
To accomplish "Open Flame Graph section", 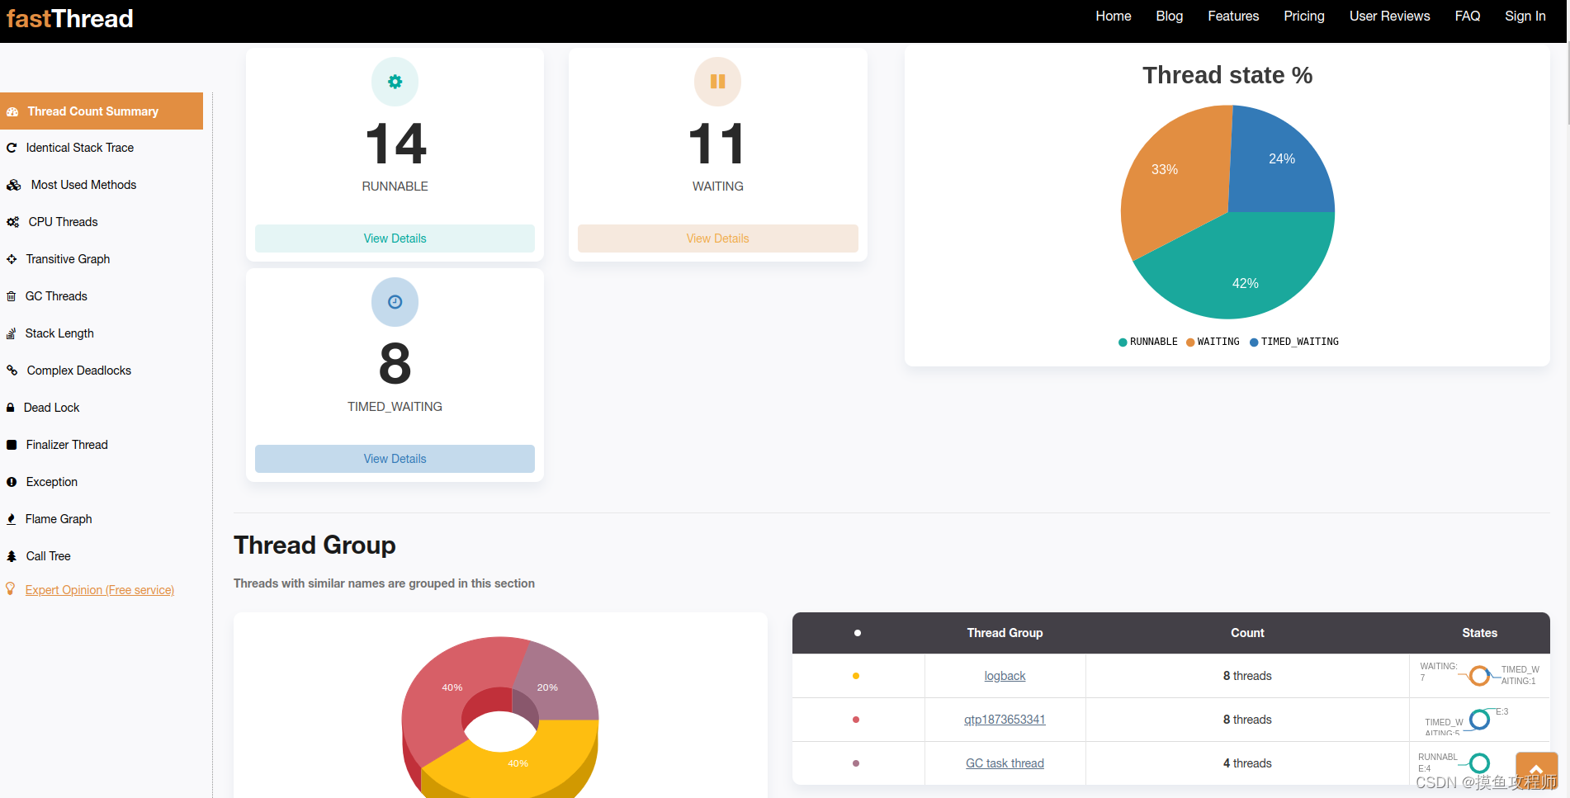I will coord(59,519).
